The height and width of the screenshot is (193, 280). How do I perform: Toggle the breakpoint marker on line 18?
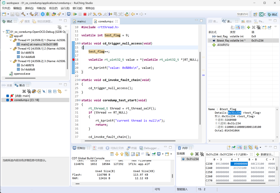[x=73, y=60]
